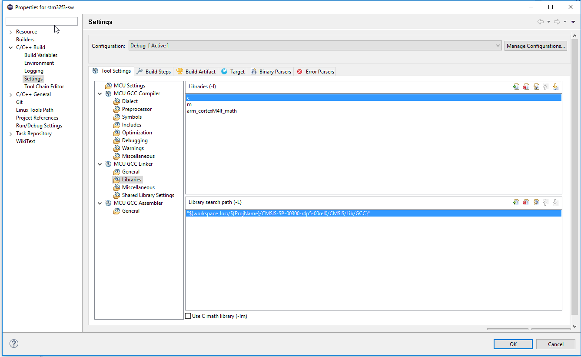Switch to the Build Steps tab
This screenshot has height=357, width=581.
point(154,72)
